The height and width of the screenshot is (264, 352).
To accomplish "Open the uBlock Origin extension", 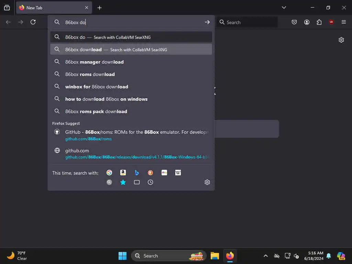I will click(331, 22).
